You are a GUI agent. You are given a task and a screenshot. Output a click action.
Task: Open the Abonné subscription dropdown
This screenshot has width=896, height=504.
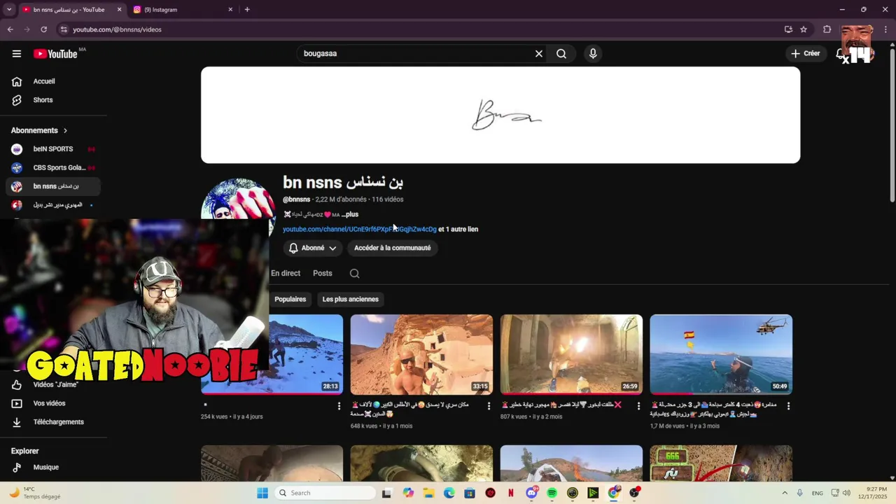coord(313,248)
